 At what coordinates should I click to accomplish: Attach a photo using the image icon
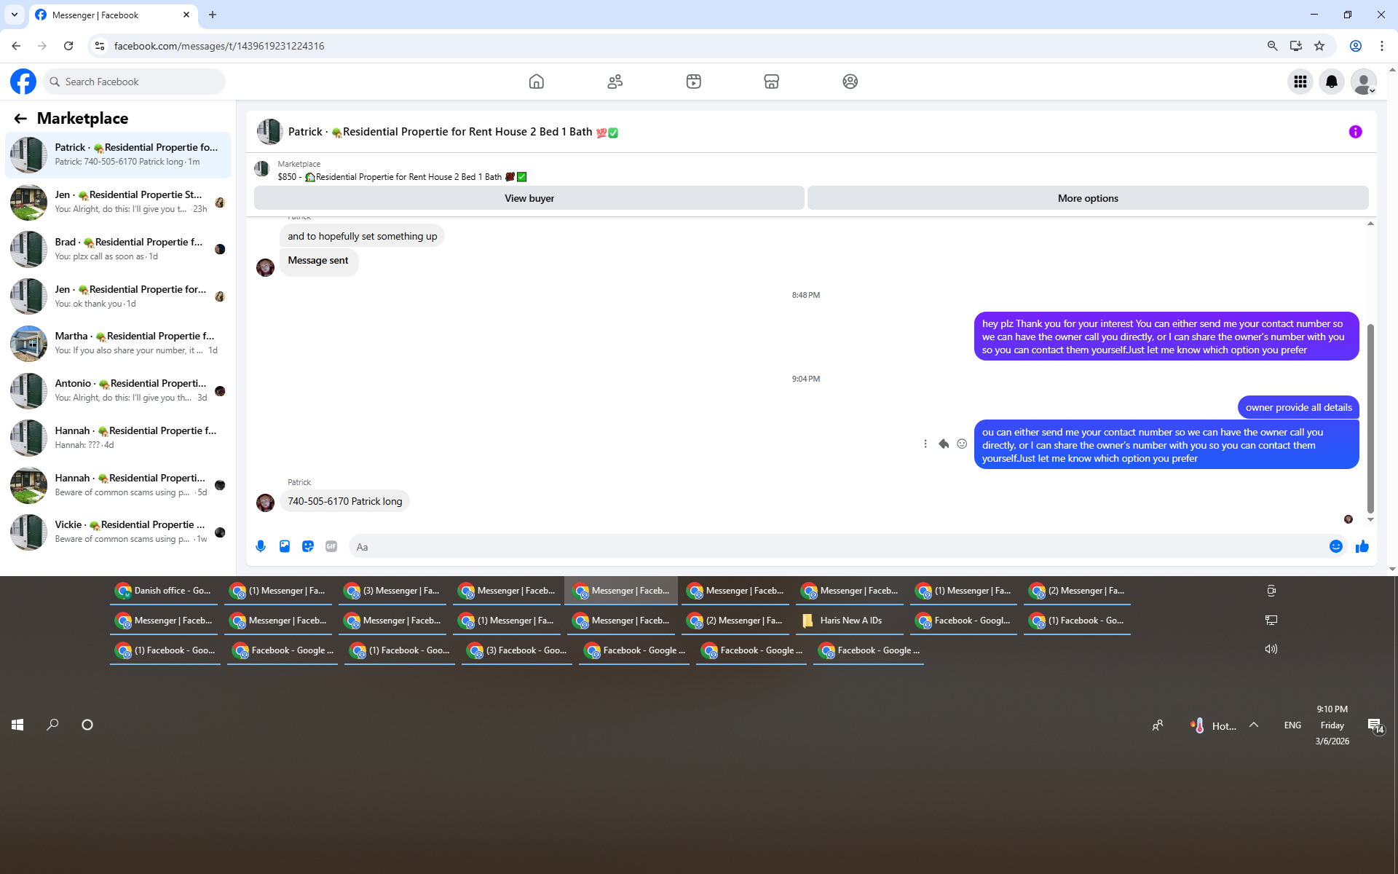285,546
